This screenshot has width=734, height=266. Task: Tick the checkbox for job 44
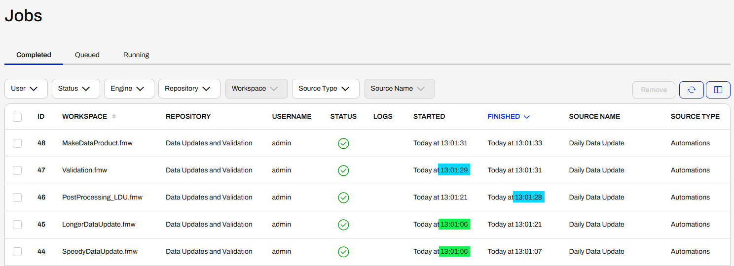tap(17, 252)
